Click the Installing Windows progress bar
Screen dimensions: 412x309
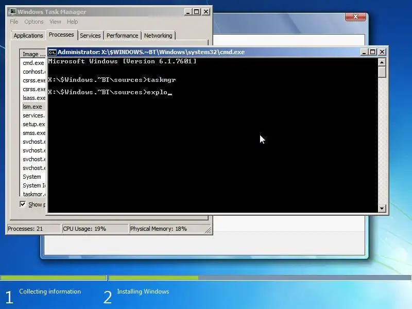pyautogui.click(x=260, y=278)
